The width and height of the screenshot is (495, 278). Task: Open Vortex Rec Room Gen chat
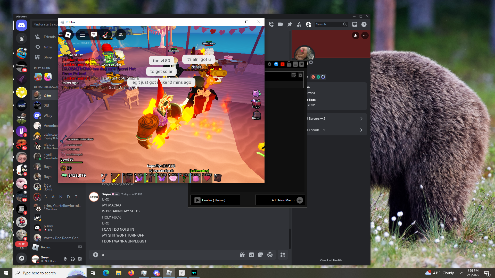point(57,238)
